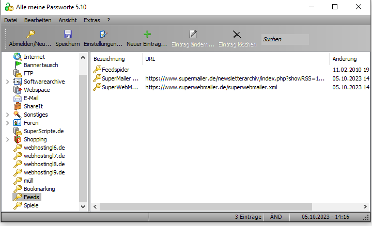The height and width of the screenshot is (226, 372).
Task: Expand the Softwarearchive tree node
Action: coord(7,82)
